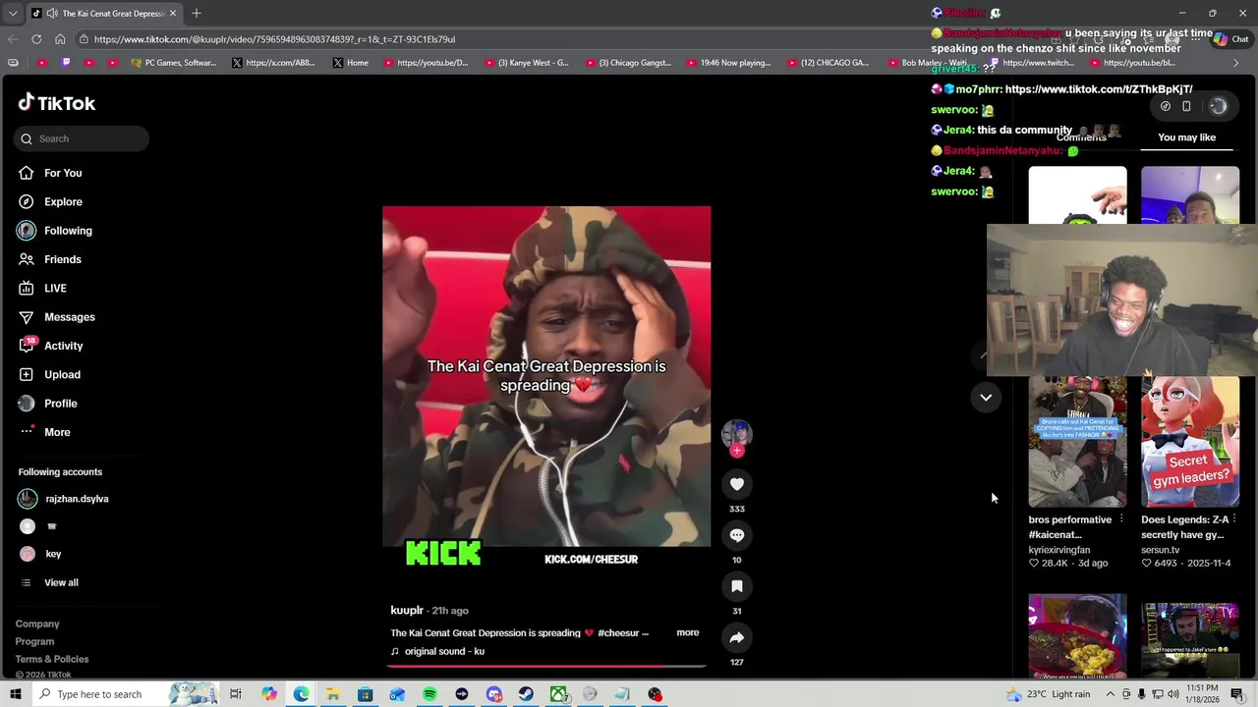The image size is (1258, 707).
Task: Open options for Does Legends: Z-A video
Action: [1233, 519]
